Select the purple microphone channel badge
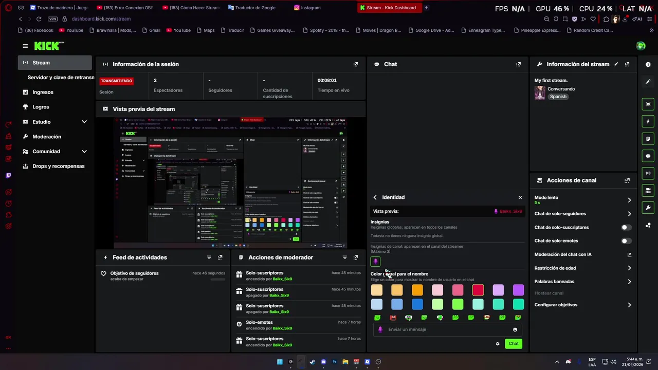658x370 pixels. [x=375, y=262]
